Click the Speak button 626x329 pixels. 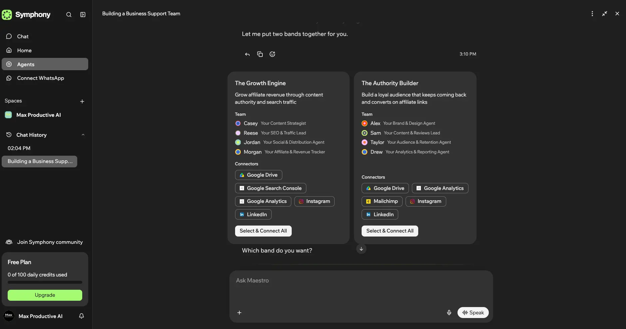tap(473, 313)
